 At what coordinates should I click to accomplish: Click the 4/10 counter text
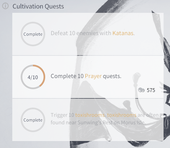[x=33, y=77]
